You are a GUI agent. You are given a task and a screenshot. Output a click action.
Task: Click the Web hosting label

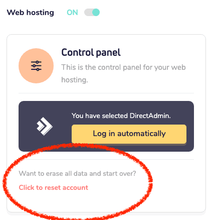(31, 13)
